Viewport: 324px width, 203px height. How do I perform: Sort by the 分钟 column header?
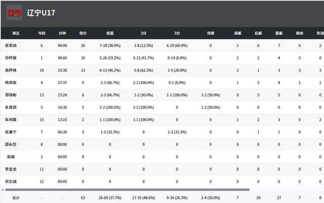click(62, 33)
